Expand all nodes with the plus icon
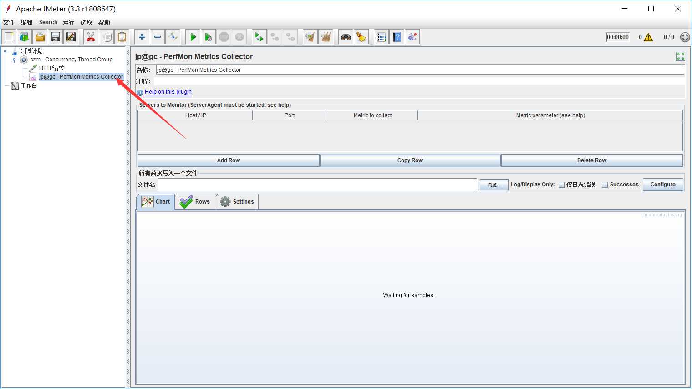This screenshot has height=389, width=692. coord(142,37)
